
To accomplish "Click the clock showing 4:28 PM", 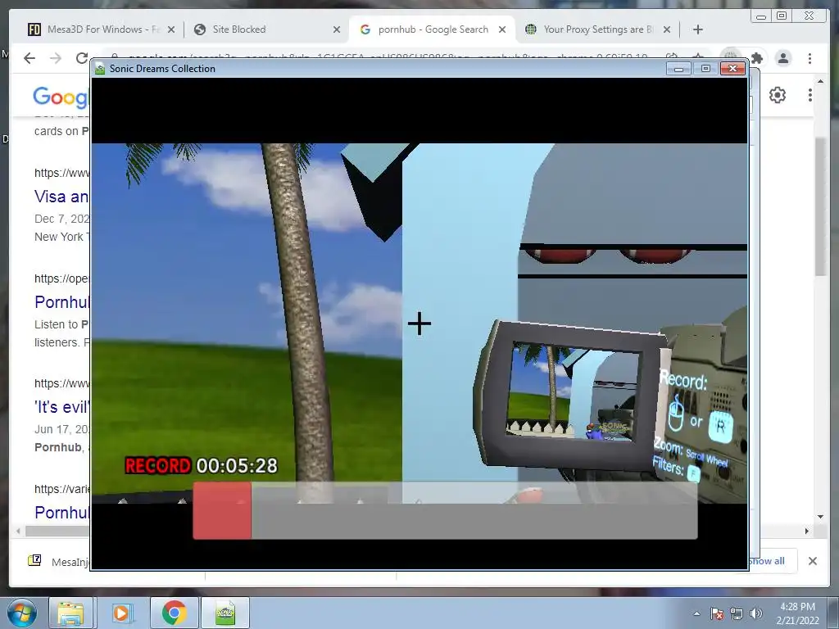I will pos(797,613).
